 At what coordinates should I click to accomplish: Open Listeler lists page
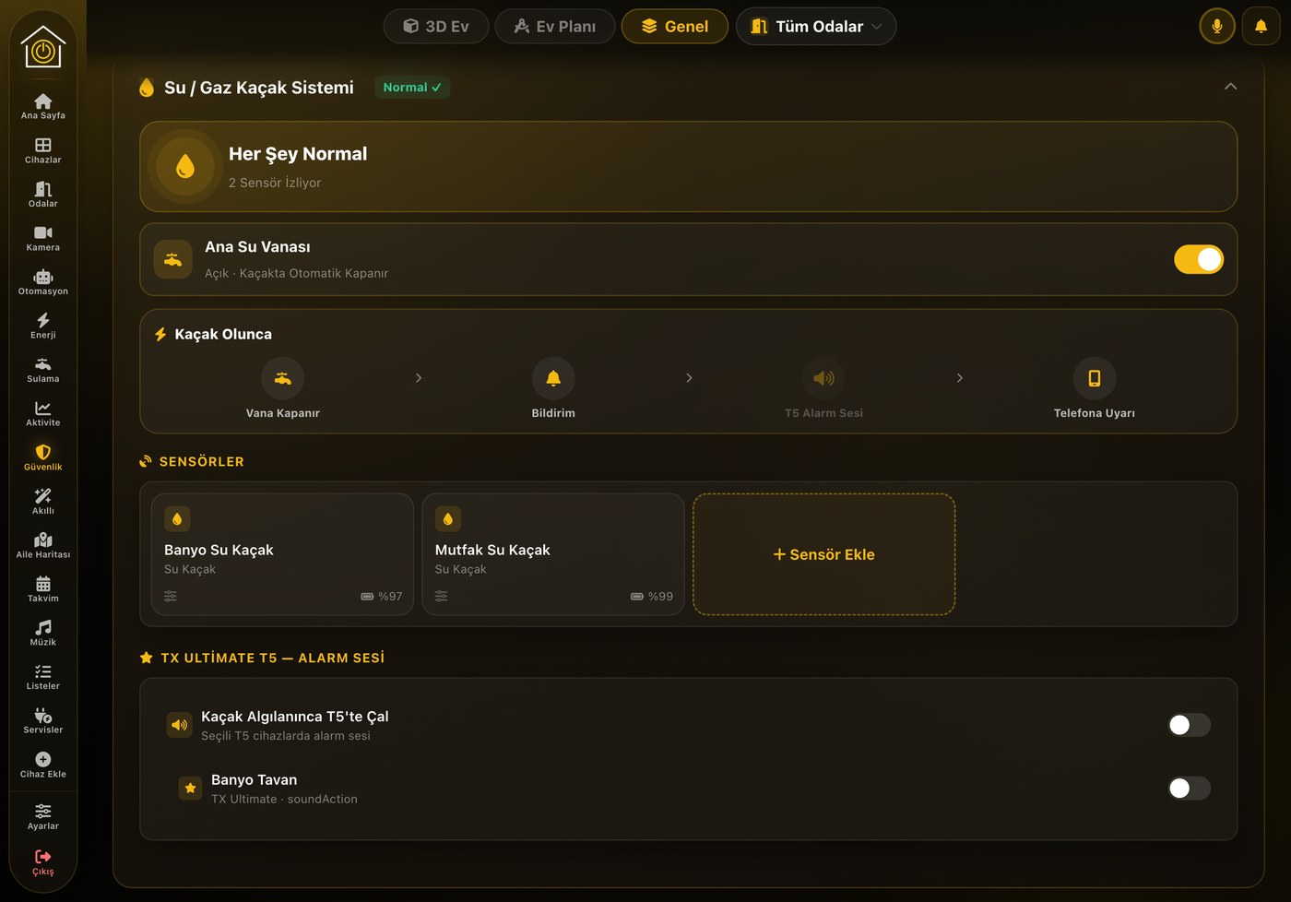tap(42, 676)
